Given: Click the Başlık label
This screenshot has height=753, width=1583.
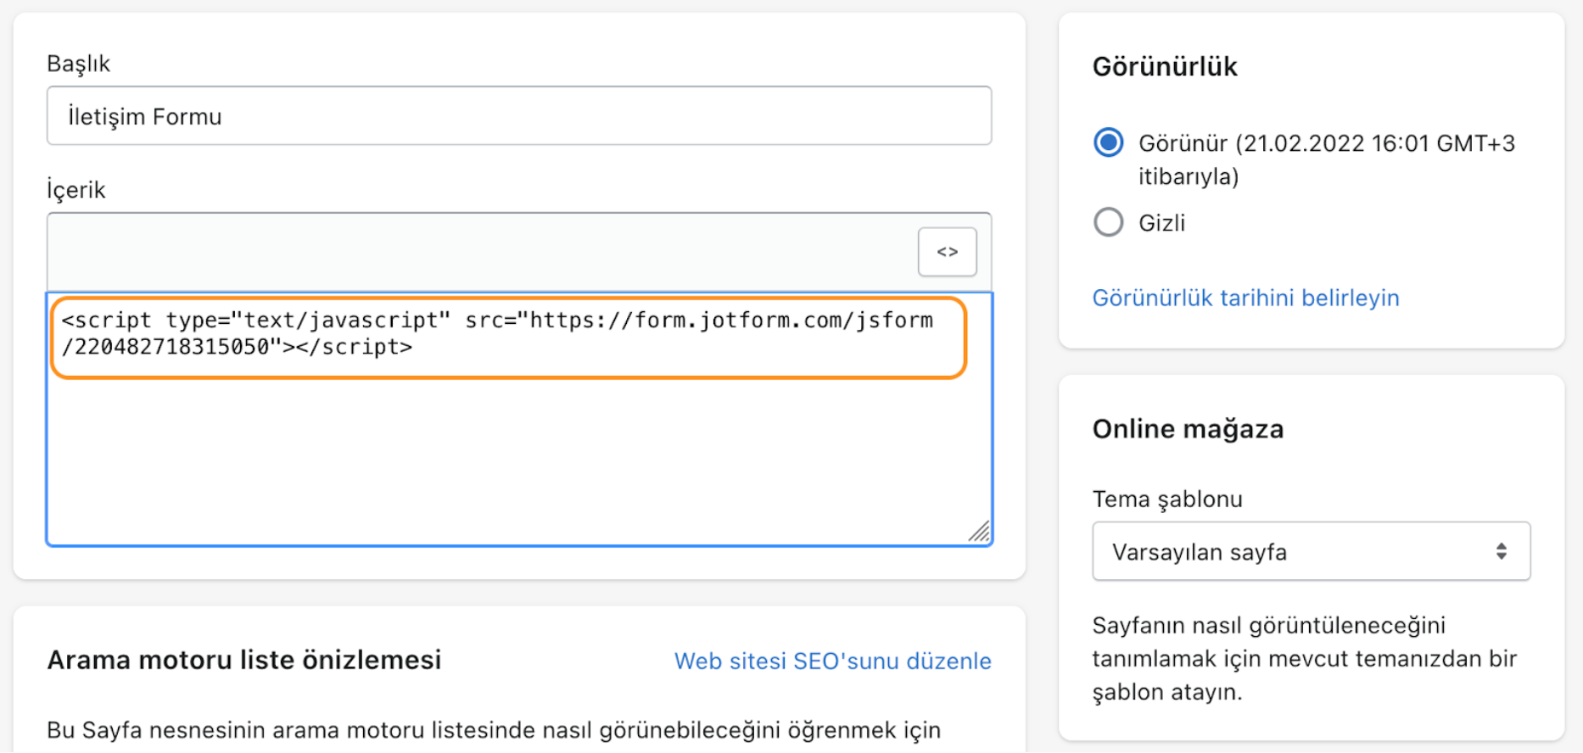Looking at the screenshot, I should coord(79,64).
